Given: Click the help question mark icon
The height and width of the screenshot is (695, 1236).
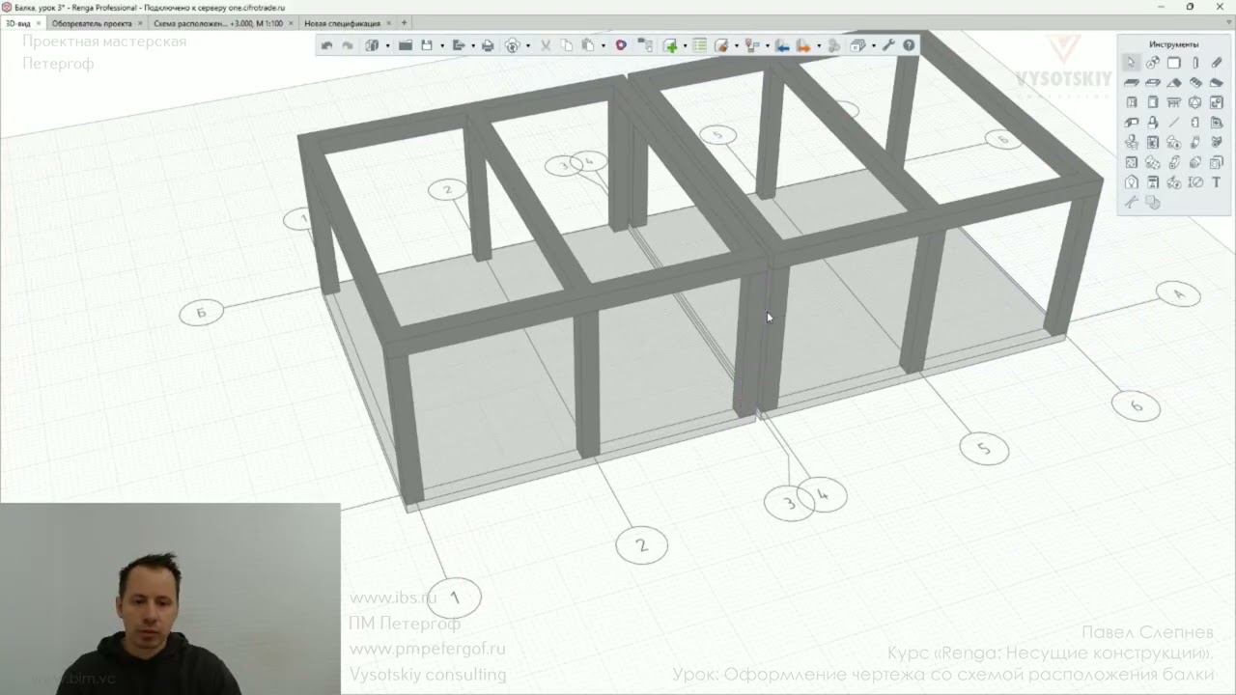Looking at the screenshot, I should (x=909, y=45).
